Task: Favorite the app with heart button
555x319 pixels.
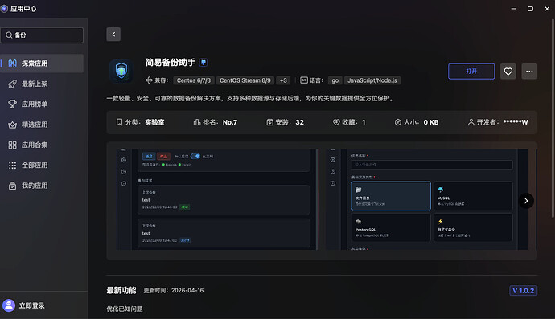Action: click(x=508, y=72)
